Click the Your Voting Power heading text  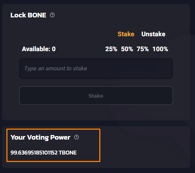[41, 137]
